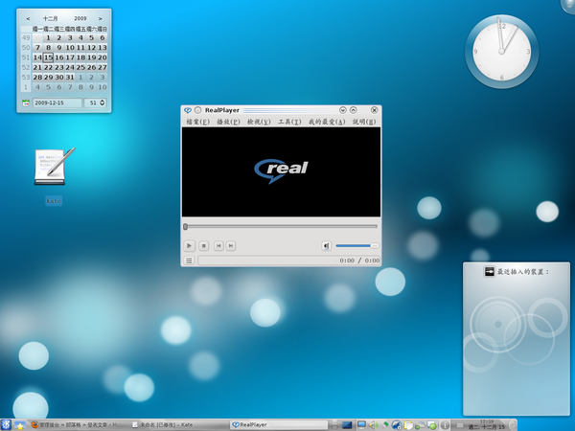The image size is (575, 431).
Task: Select December 20 in the calendar
Action: click(103, 57)
